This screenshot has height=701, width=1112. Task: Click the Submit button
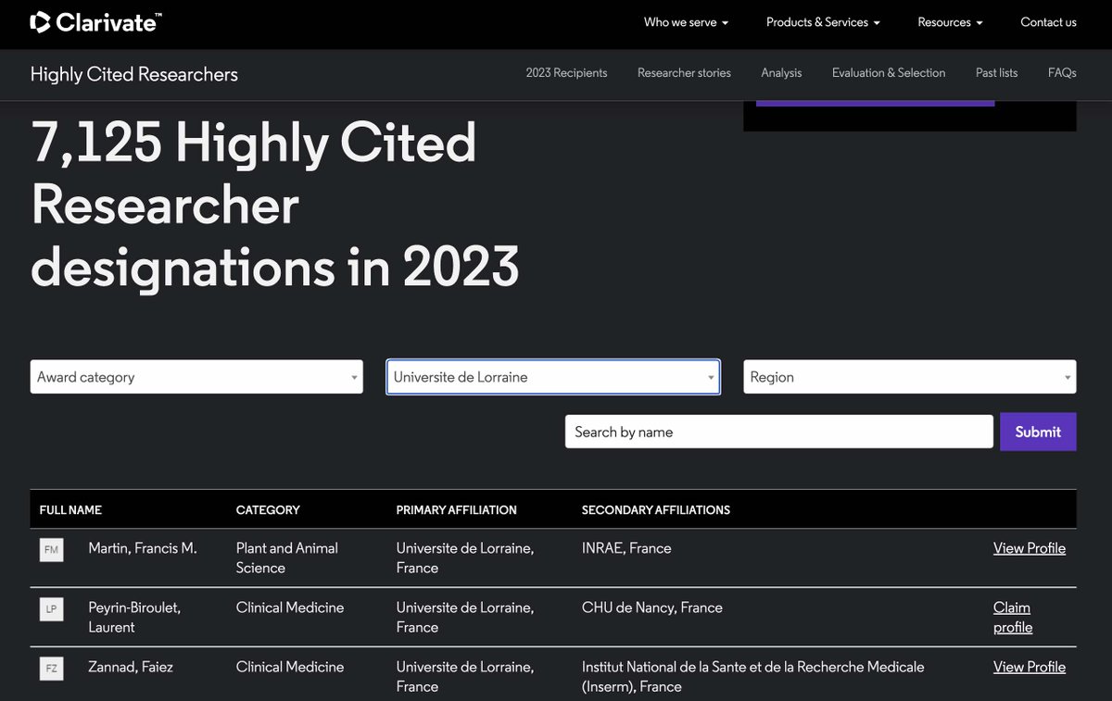(x=1038, y=432)
